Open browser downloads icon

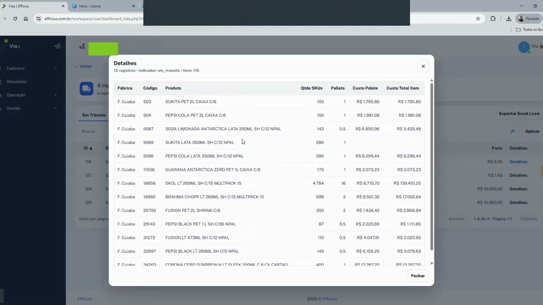(509, 19)
